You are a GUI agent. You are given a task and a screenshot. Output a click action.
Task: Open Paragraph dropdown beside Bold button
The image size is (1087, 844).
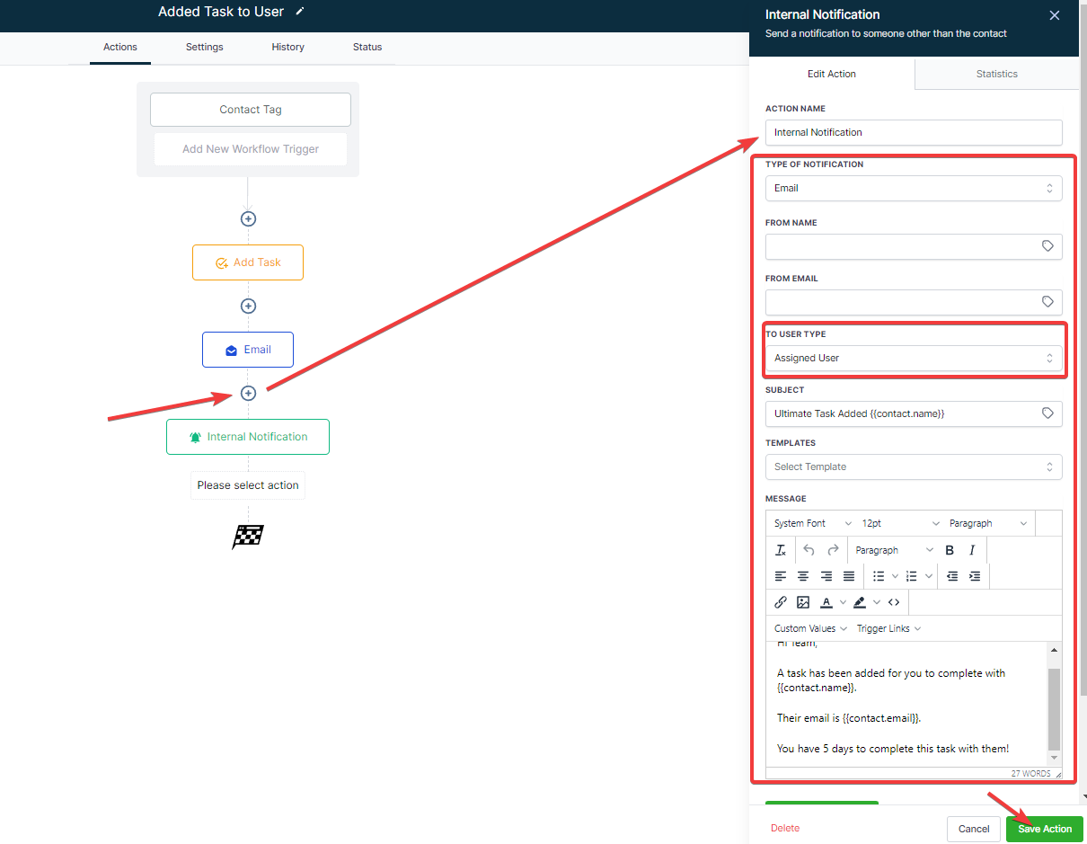coord(894,550)
